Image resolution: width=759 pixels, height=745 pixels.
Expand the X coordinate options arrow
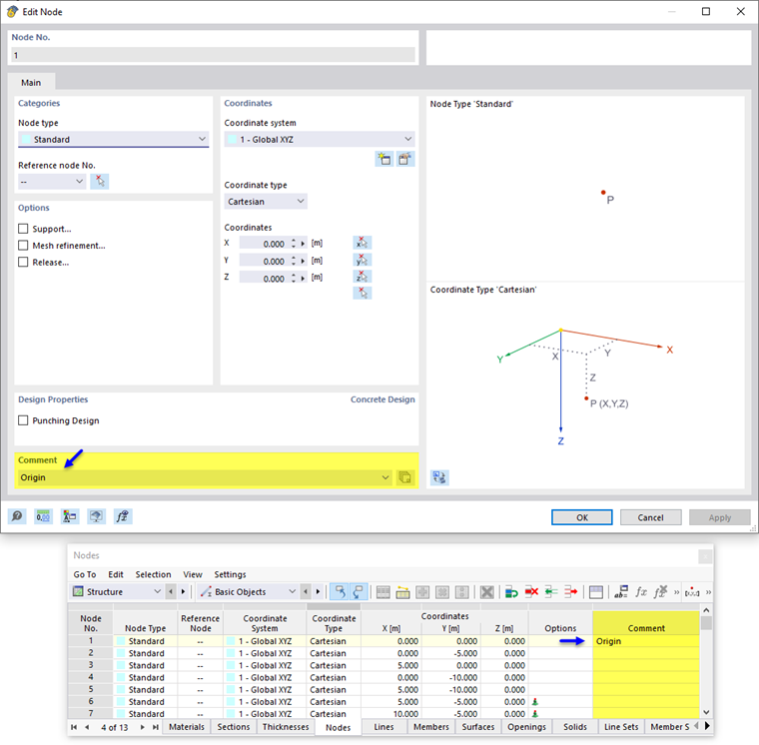point(303,244)
